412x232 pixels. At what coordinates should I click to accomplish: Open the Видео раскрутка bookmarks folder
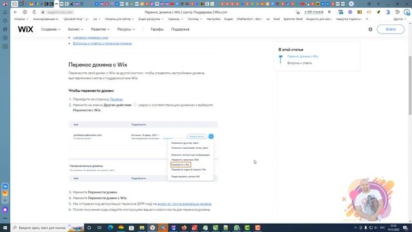151,19
